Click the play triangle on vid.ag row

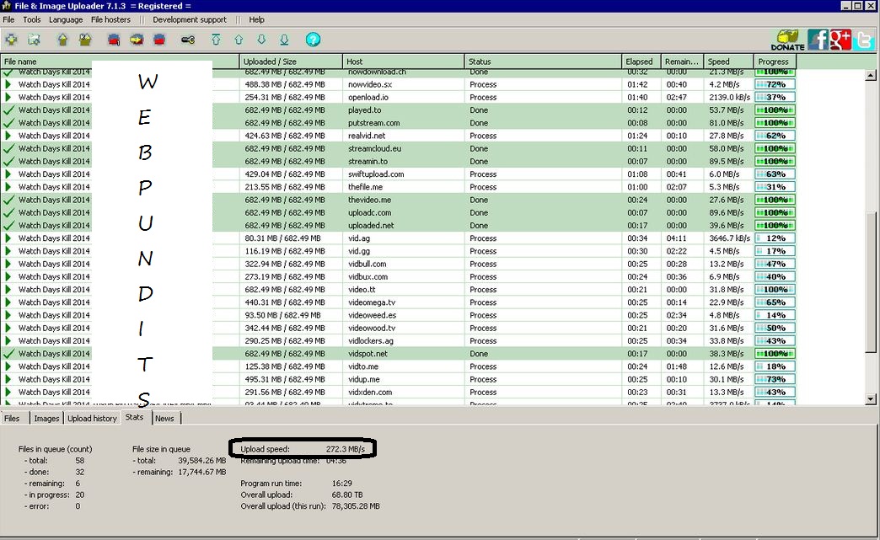(x=8, y=238)
